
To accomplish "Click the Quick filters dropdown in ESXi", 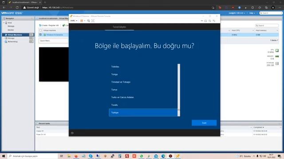I will [53, 41].
